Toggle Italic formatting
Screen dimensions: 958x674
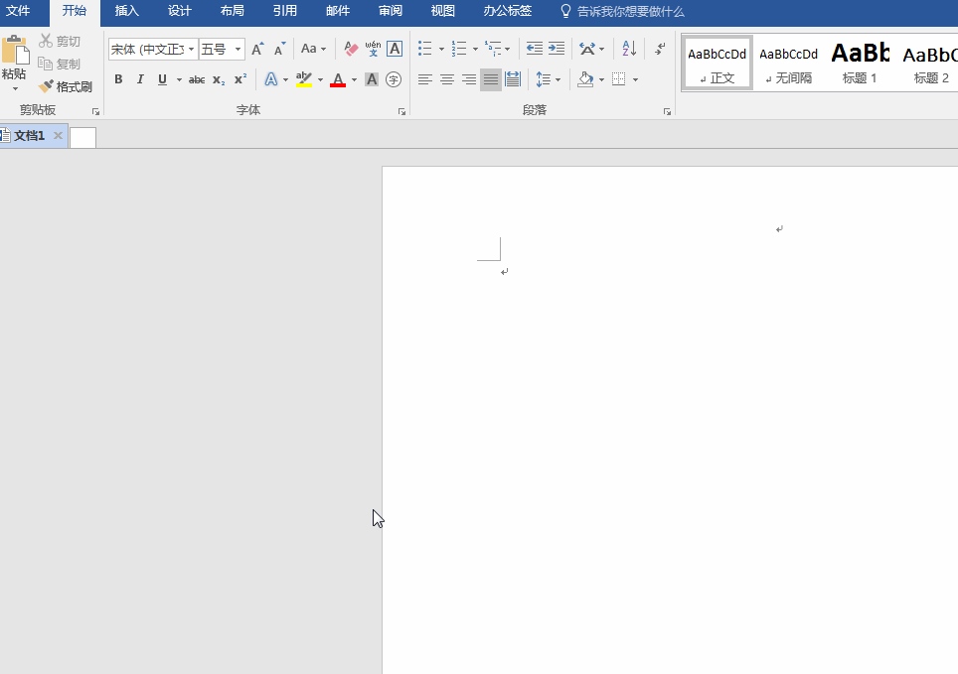click(140, 79)
